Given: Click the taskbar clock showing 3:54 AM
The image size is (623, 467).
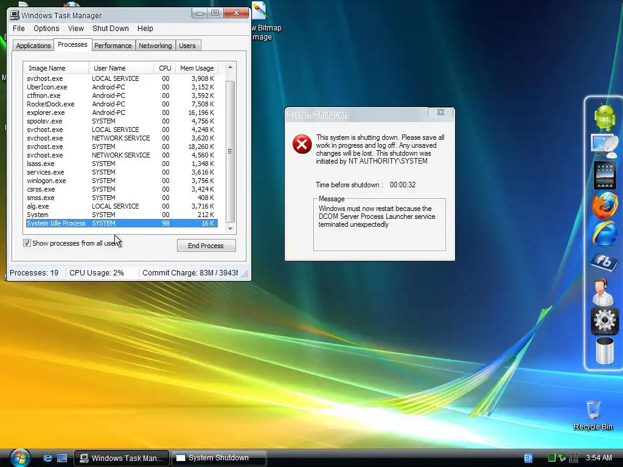Looking at the screenshot, I should tap(599, 458).
